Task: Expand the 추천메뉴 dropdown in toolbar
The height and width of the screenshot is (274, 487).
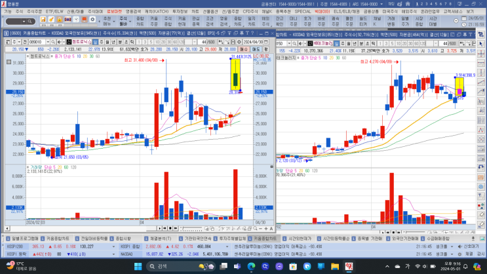Action: click(x=113, y=22)
